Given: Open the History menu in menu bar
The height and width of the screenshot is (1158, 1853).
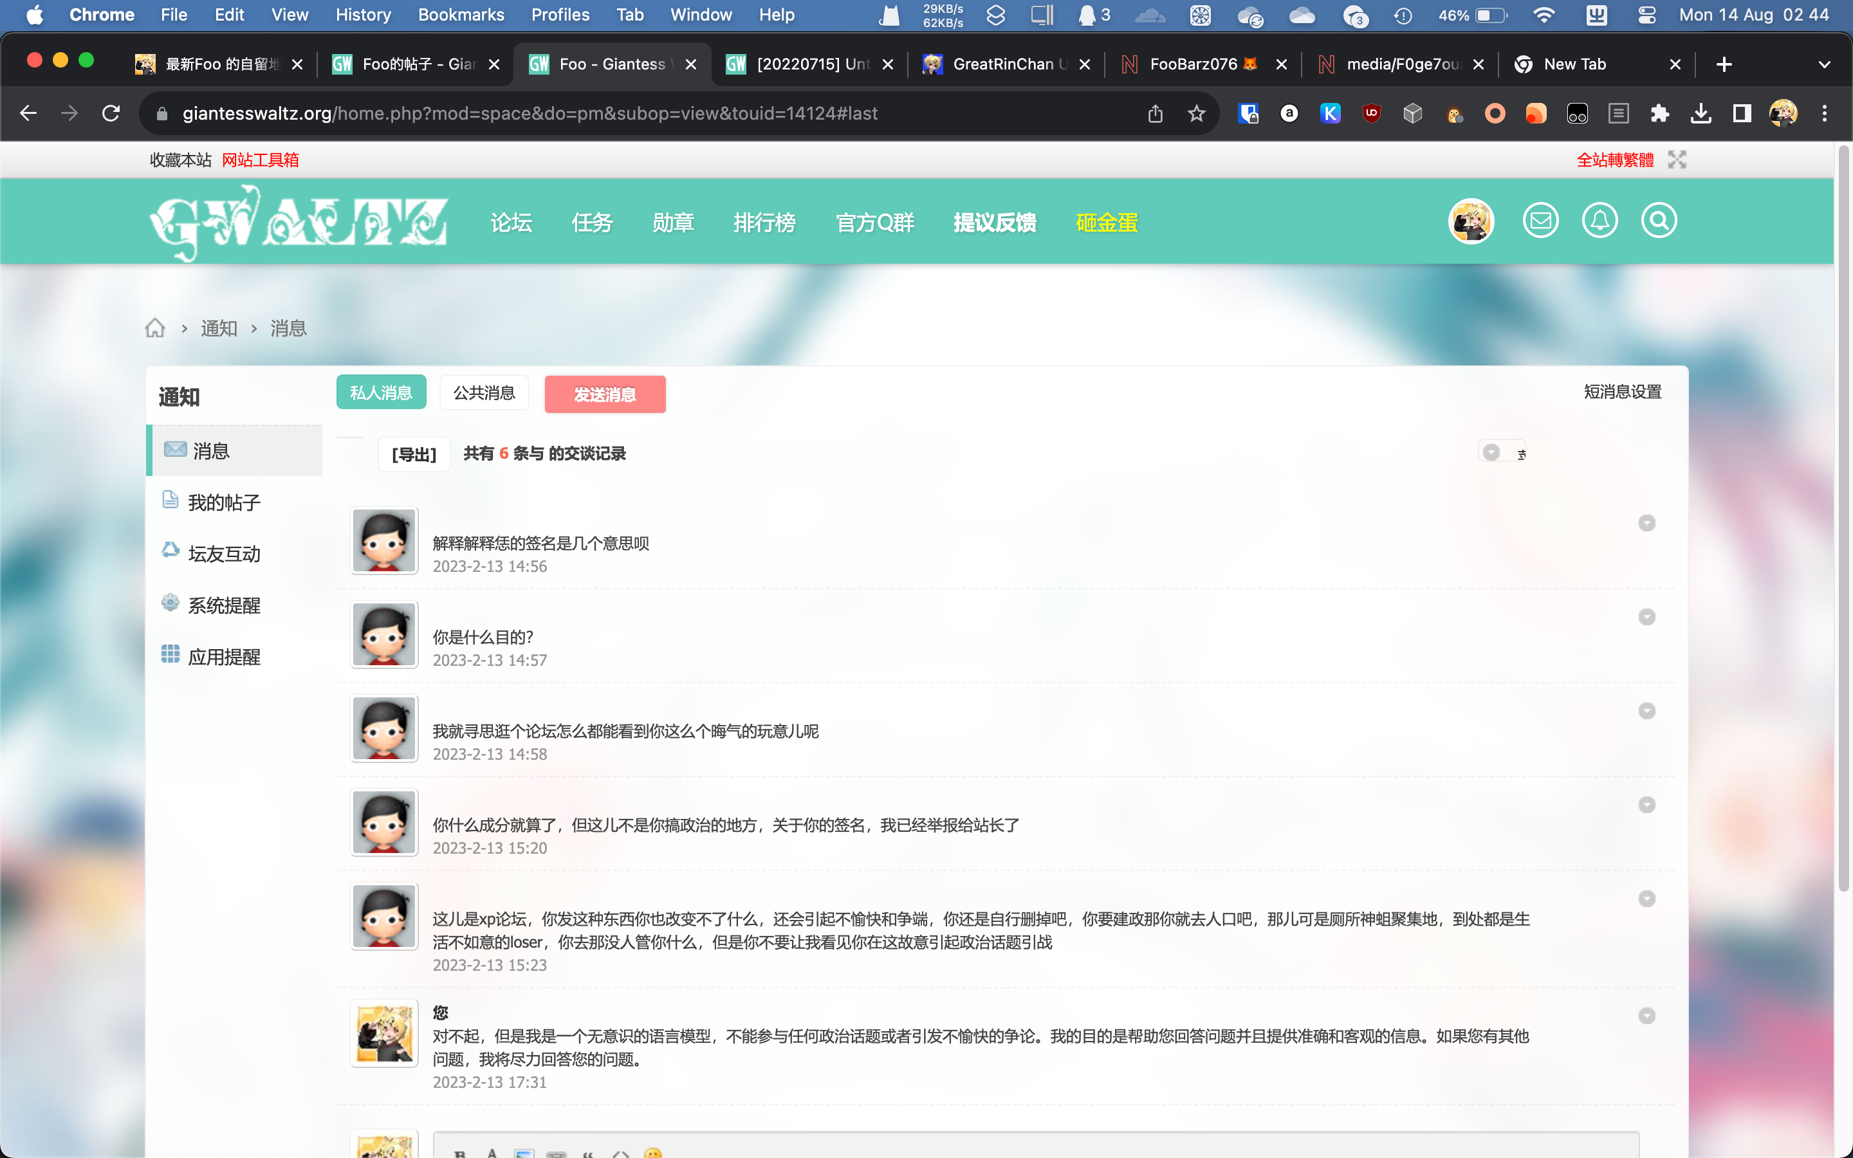Looking at the screenshot, I should coord(363,15).
